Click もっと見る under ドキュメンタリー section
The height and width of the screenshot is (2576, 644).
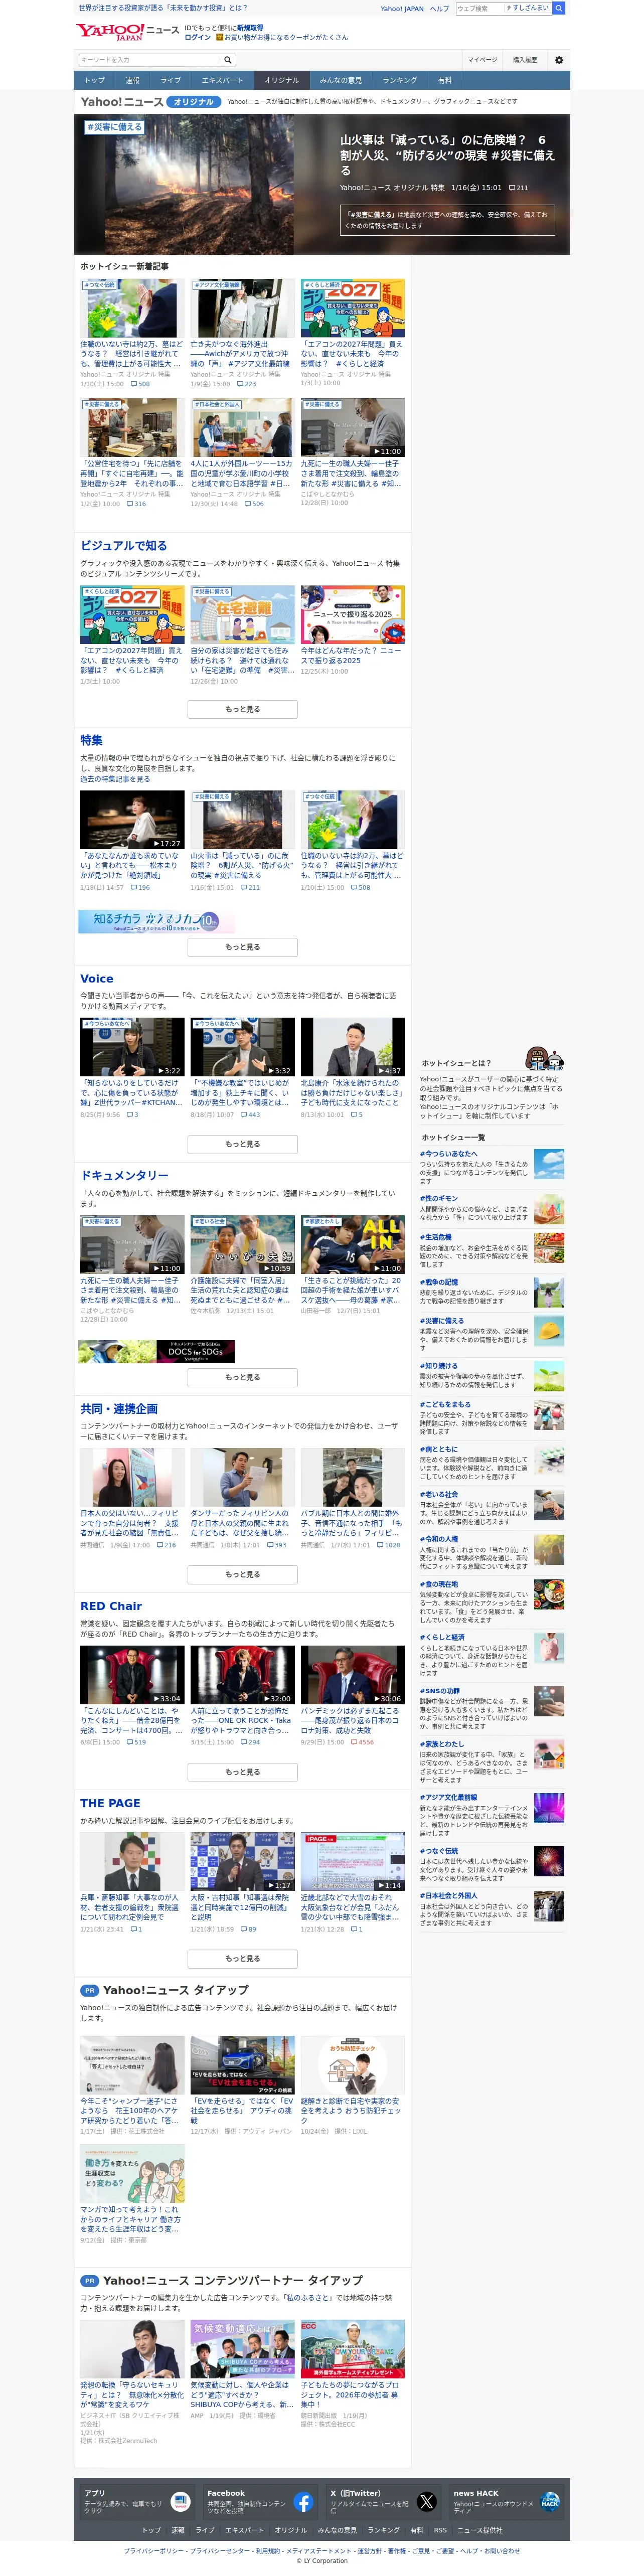pyautogui.click(x=243, y=1377)
